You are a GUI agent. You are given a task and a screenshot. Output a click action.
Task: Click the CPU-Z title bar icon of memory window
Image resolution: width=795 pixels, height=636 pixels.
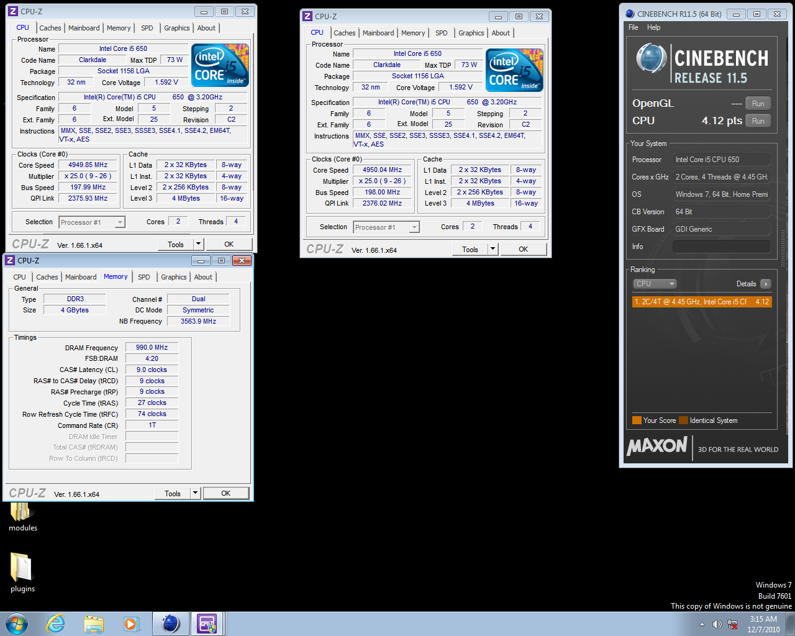[9, 260]
